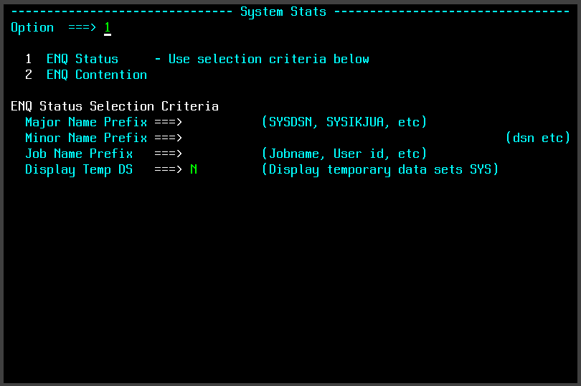Screen dimensions: 581x386
Task: Click the System Stats panel title
Action: [x=283, y=12]
